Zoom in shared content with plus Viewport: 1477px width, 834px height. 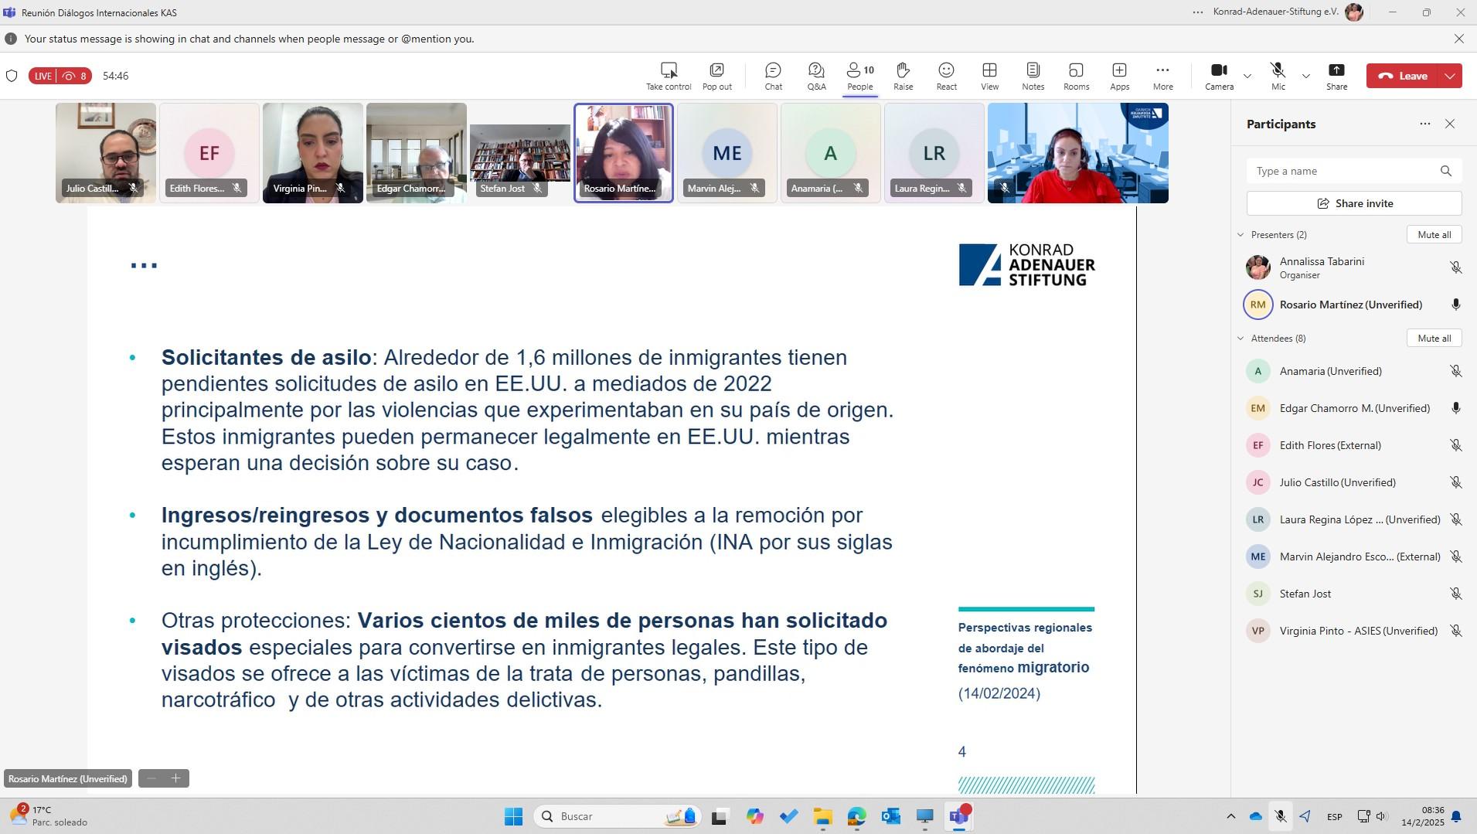point(176,778)
